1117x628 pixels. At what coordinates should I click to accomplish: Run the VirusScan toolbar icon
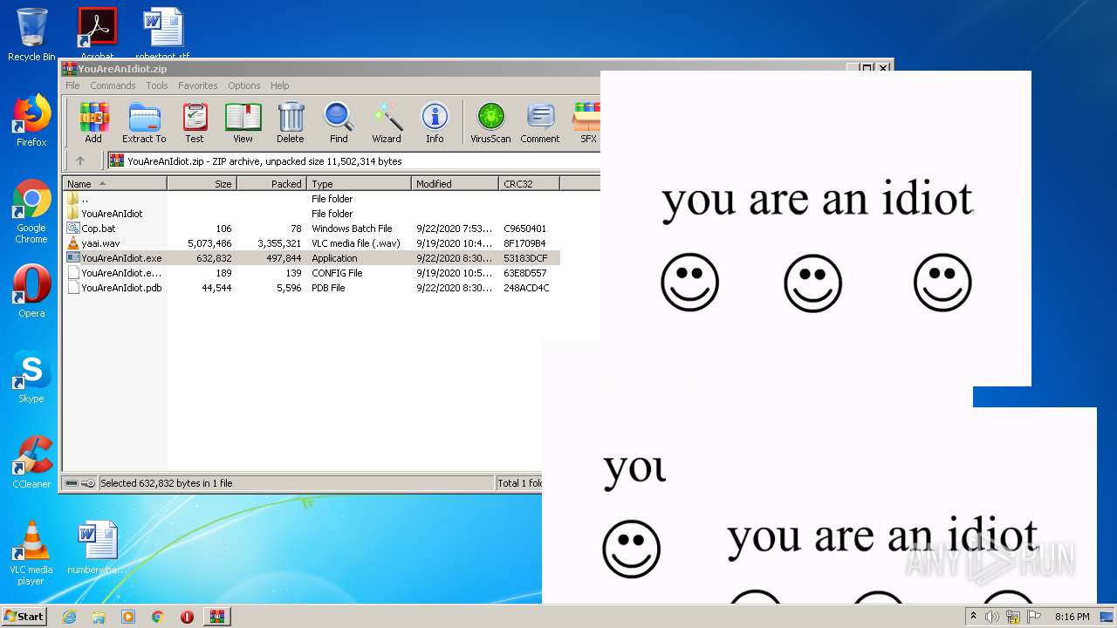click(x=490, y=123)
